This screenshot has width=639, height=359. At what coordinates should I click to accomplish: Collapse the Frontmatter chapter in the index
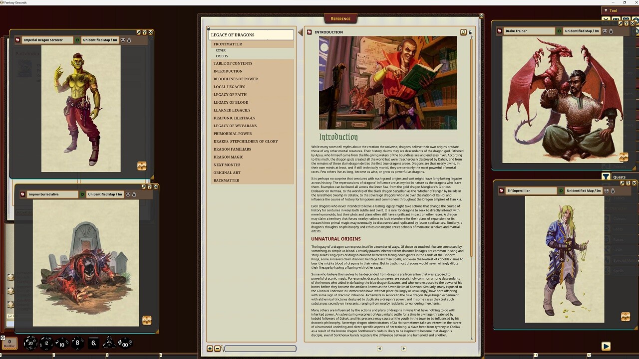228,44
